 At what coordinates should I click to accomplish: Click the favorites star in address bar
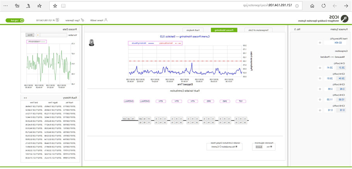pos(55,6)
